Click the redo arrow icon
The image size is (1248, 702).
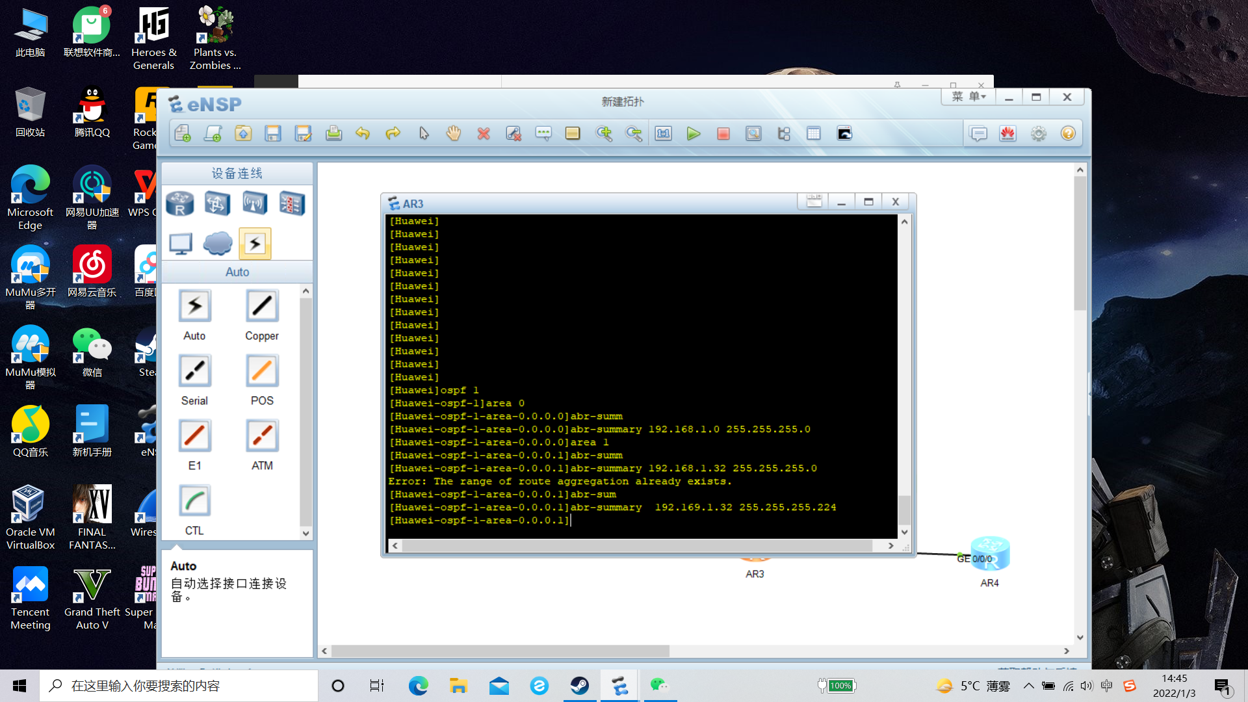pos(393,133)
